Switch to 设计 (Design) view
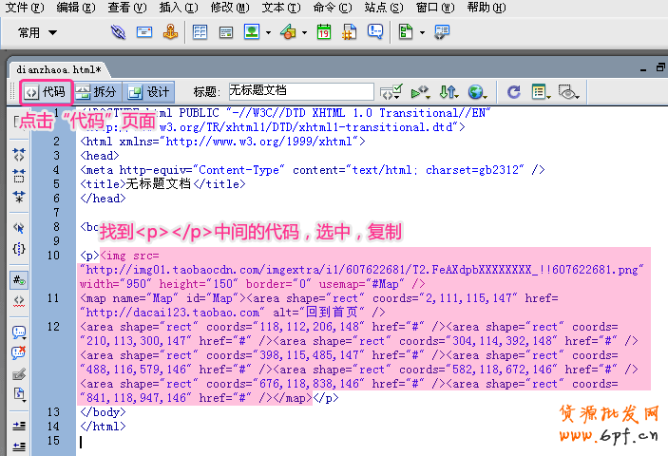This screenshot has width=668, height=456. [x=148, y=92]
